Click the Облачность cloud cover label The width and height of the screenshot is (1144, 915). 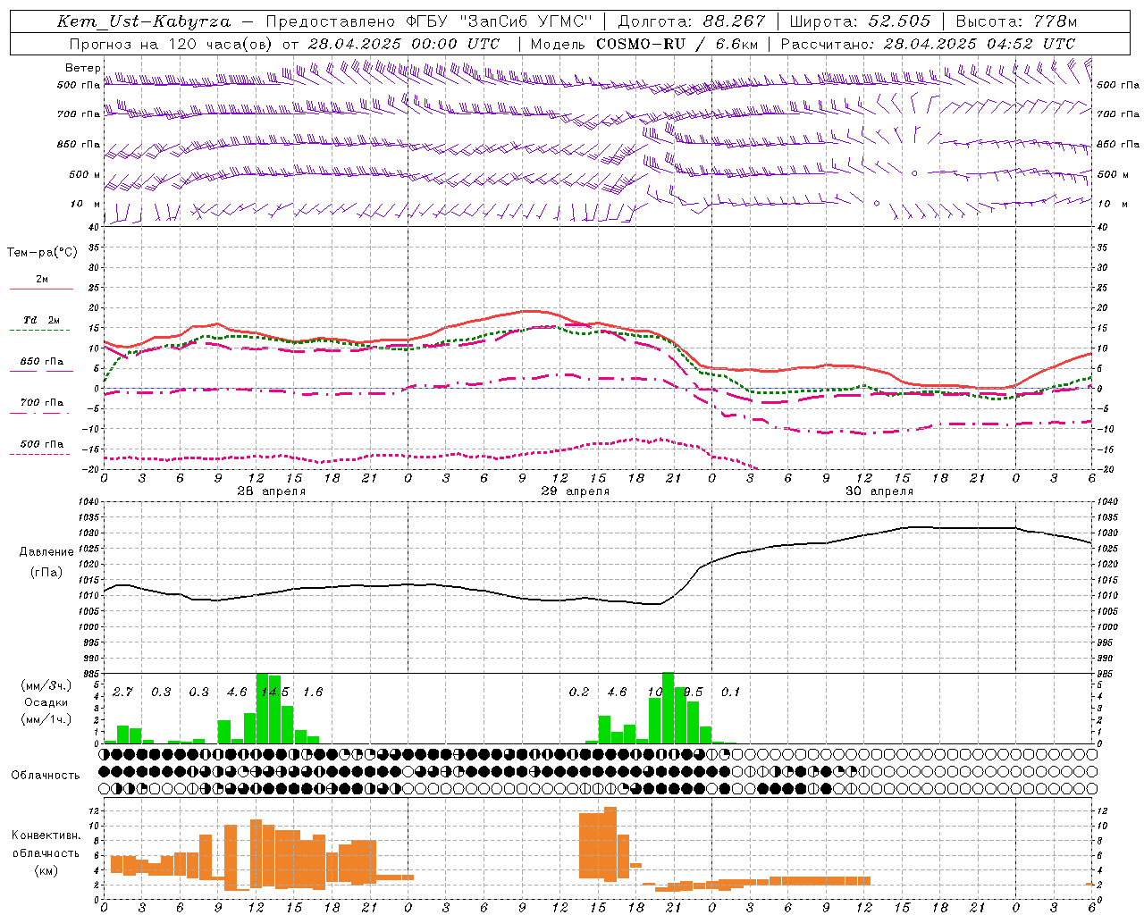(x=46, y=776)
